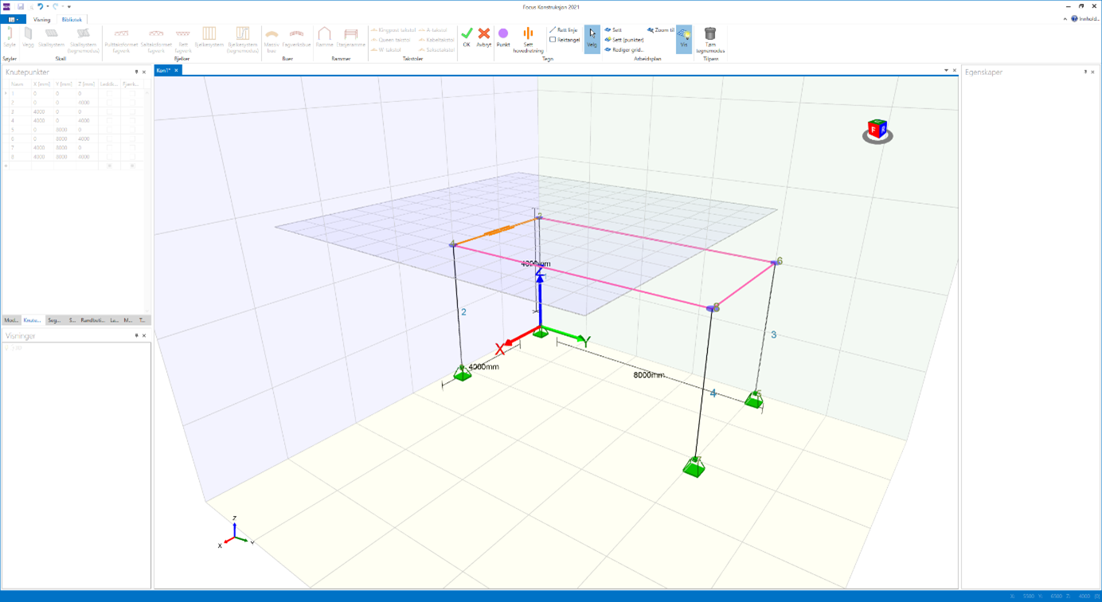Image resolution: width=1102 pixels, height=602 pixels.
Task: Click Sett hovedretning
Action: pos(528,40)
